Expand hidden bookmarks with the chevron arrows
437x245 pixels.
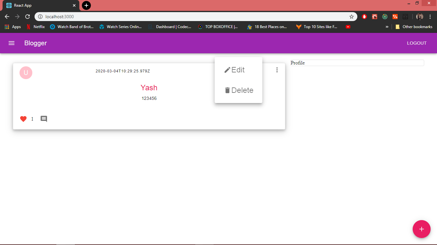pos(387,27)
